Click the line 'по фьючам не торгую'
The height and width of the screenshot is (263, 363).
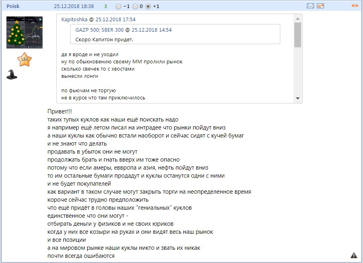point(88,91)
